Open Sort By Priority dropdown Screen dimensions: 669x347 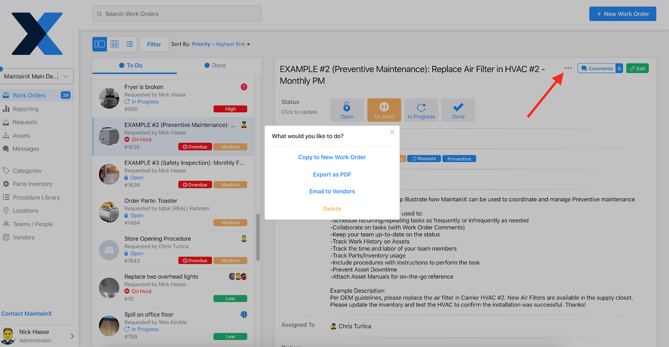[x=221, y=44]
